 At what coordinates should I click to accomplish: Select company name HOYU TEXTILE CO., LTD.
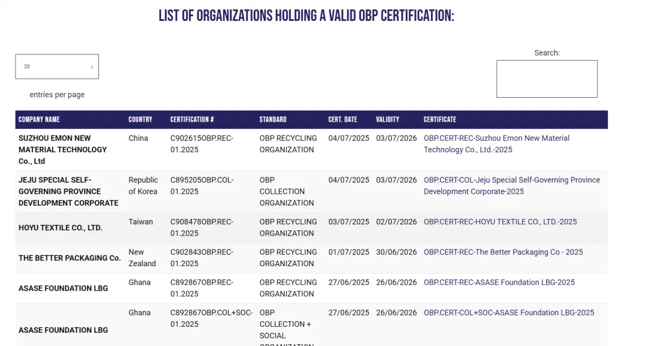61,227
